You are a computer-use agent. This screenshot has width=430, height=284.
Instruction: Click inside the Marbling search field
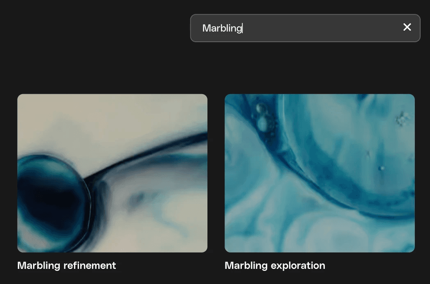(305, 28)
